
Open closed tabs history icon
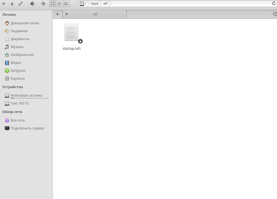pos(275,14)
